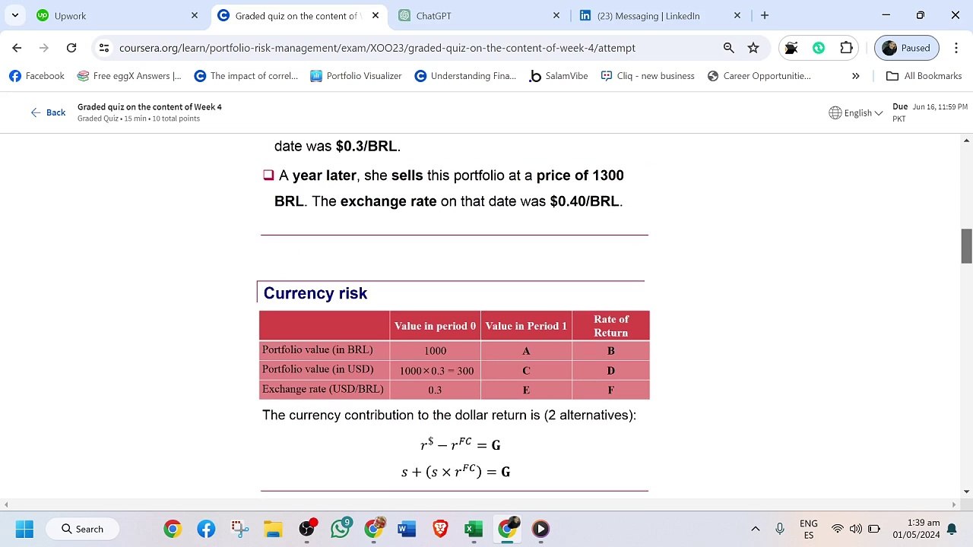Switch to the ChatGPT tab
The width and height of the screenshot is (973, 547).
click(x=480, y=15)
